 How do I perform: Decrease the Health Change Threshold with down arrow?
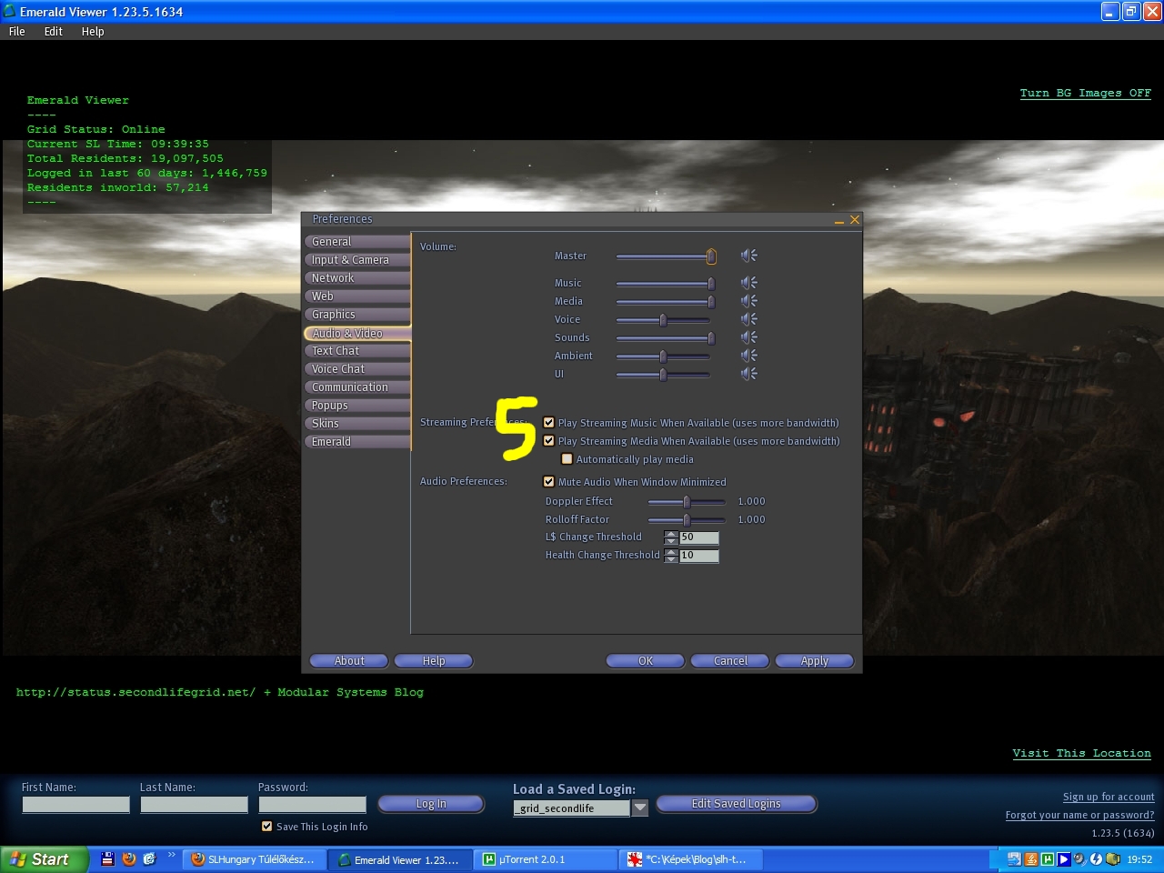click(x=671, y=559)
